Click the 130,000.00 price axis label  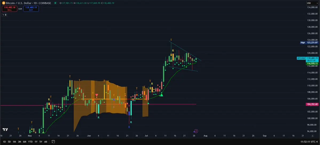pos(312,20)
